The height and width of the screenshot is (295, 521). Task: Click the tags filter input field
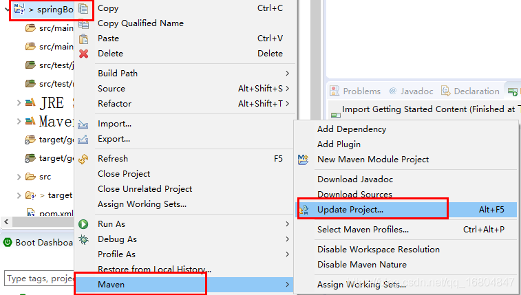pyautogui.click(x=39, y=278)
